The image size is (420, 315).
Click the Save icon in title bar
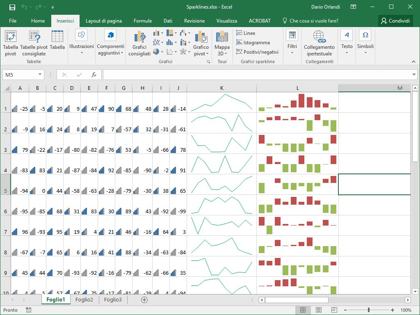(x=12, y=7)
